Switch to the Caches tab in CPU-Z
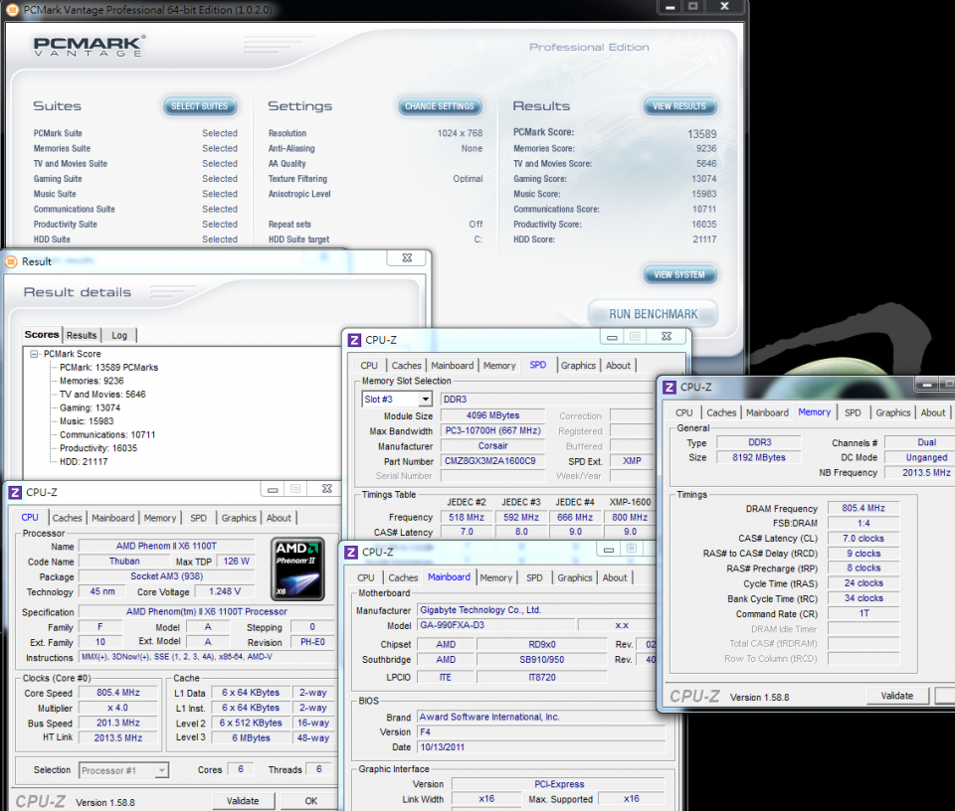Image resolution: width=955 pixels, height=811 pixels. coord(68,517)
